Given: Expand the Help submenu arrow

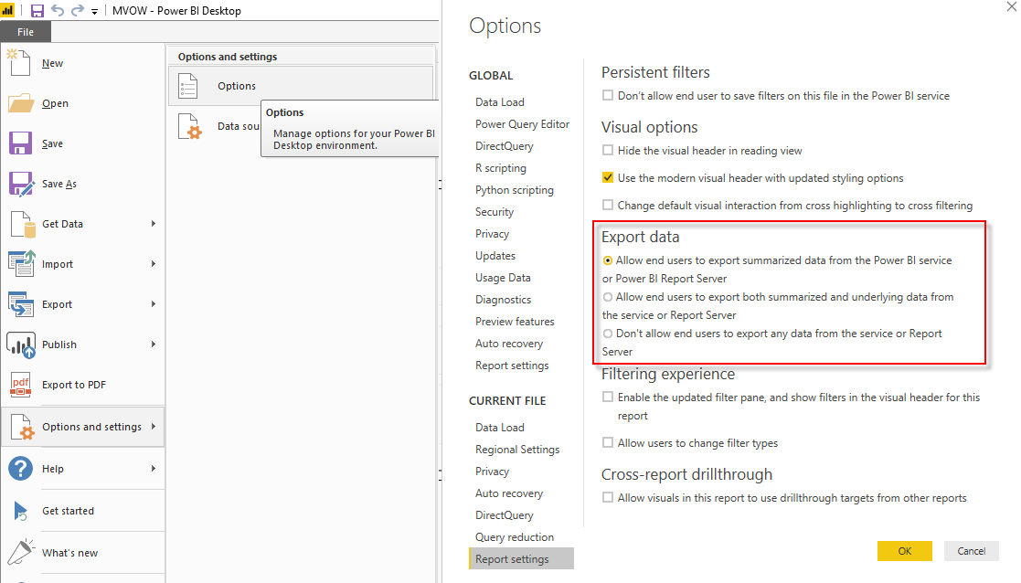Looking at the screenshot, I should point(154,469).
